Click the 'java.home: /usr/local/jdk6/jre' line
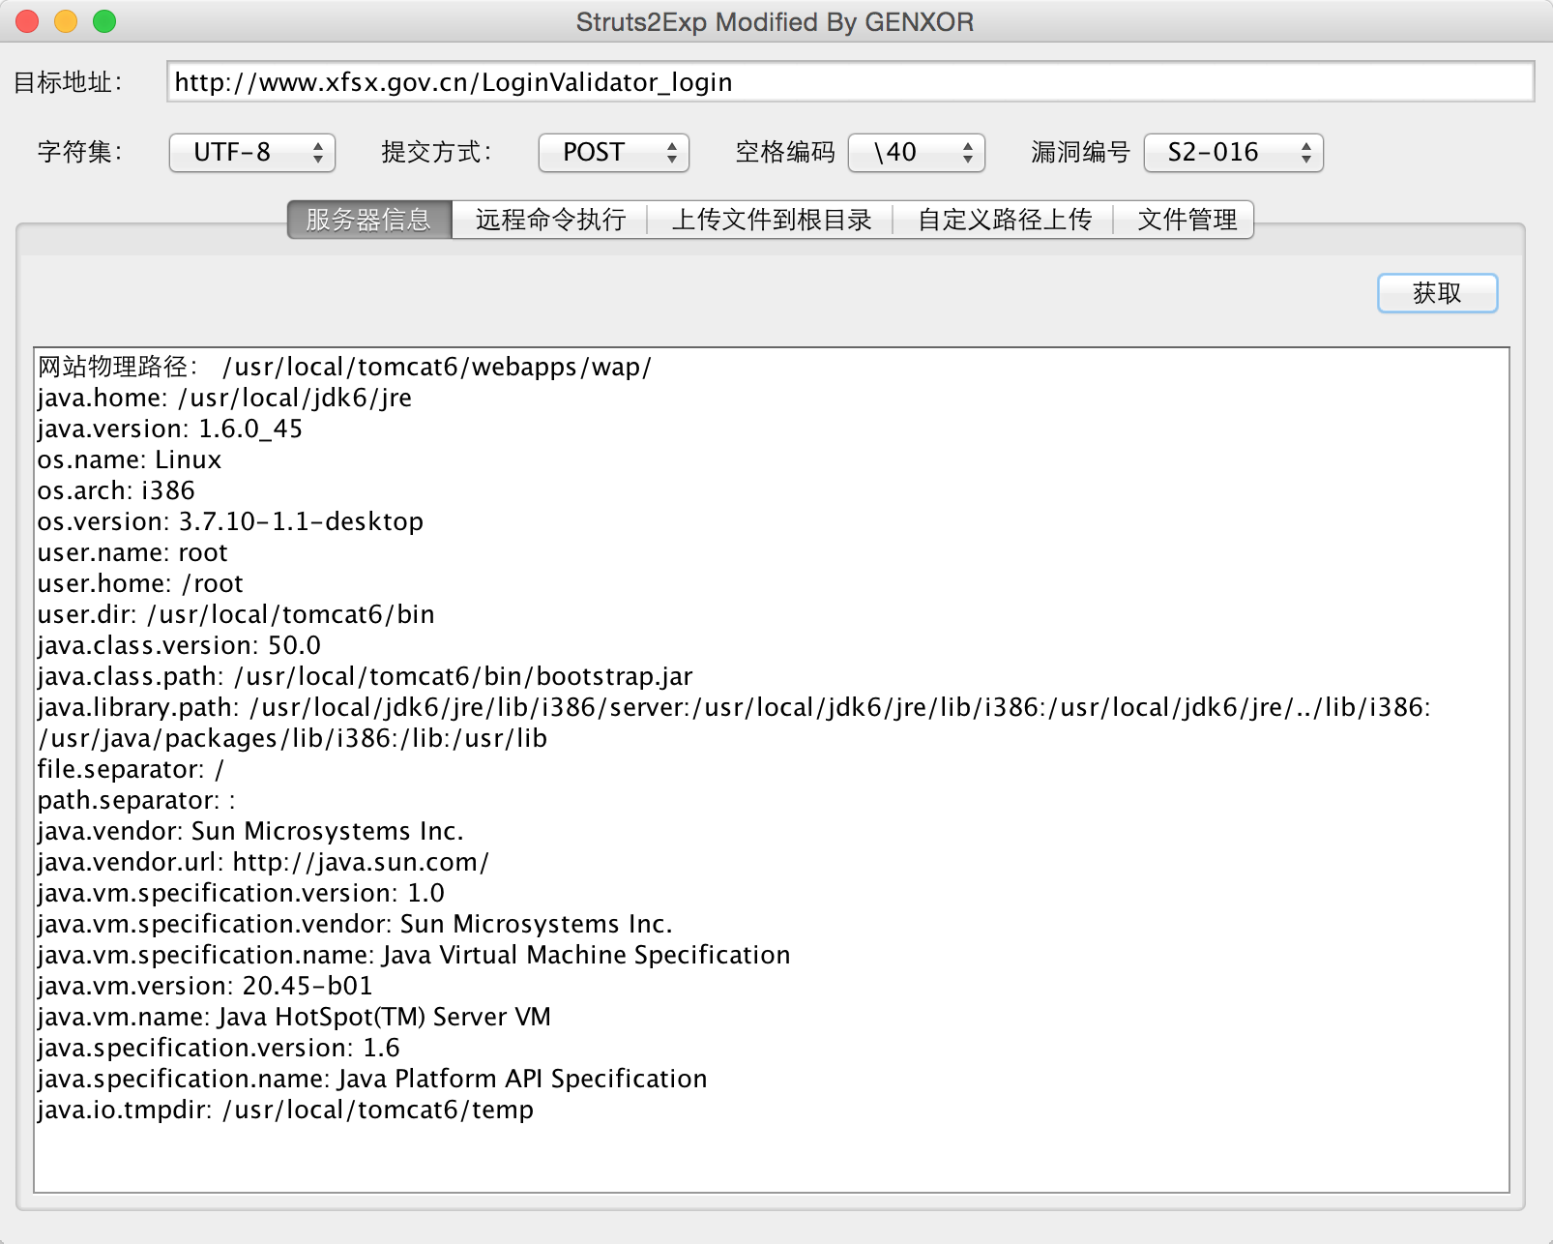Image resolution: width=1553 pixels, height=1244 pixels. 224,398
